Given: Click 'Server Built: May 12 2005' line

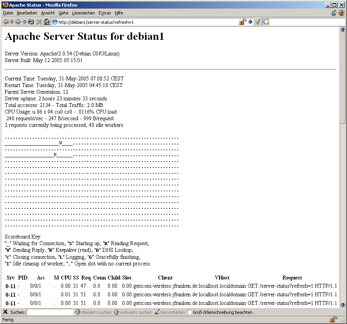Looking at the screenshot, I should click(43, 60).
